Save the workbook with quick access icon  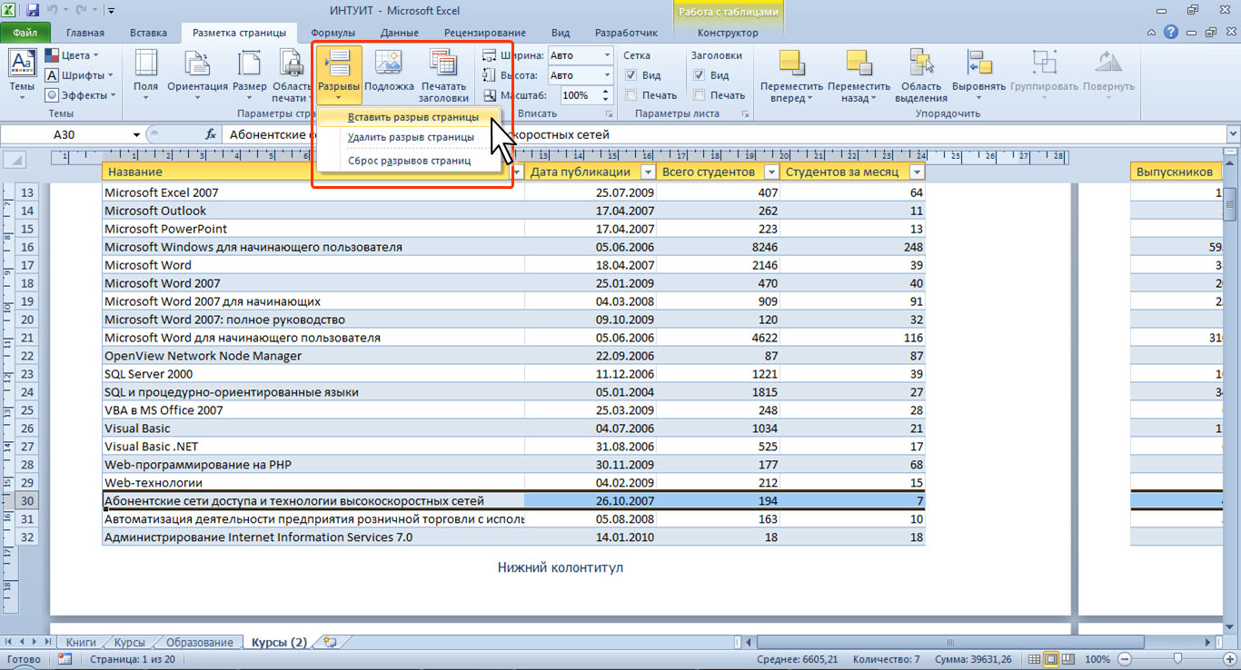click(x=33, y=10)
